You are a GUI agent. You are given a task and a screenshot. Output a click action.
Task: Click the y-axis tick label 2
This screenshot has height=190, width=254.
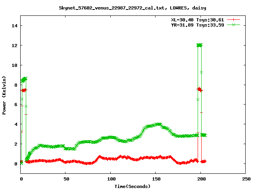click(x=16, y=144)
